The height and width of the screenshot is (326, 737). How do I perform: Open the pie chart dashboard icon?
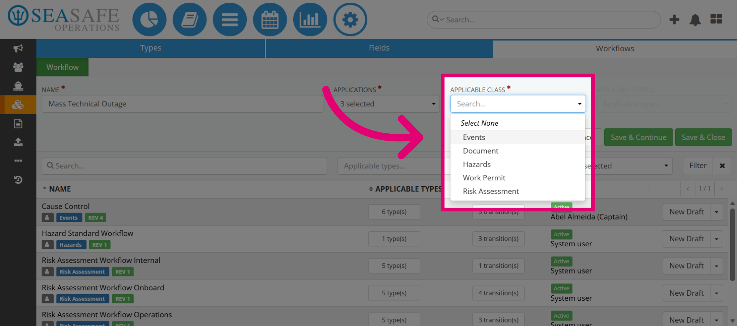pyautogui.click(x=149, y=20)
